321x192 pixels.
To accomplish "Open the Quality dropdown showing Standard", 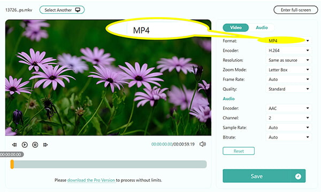I will pyautogui.click(x=288, y=89).
